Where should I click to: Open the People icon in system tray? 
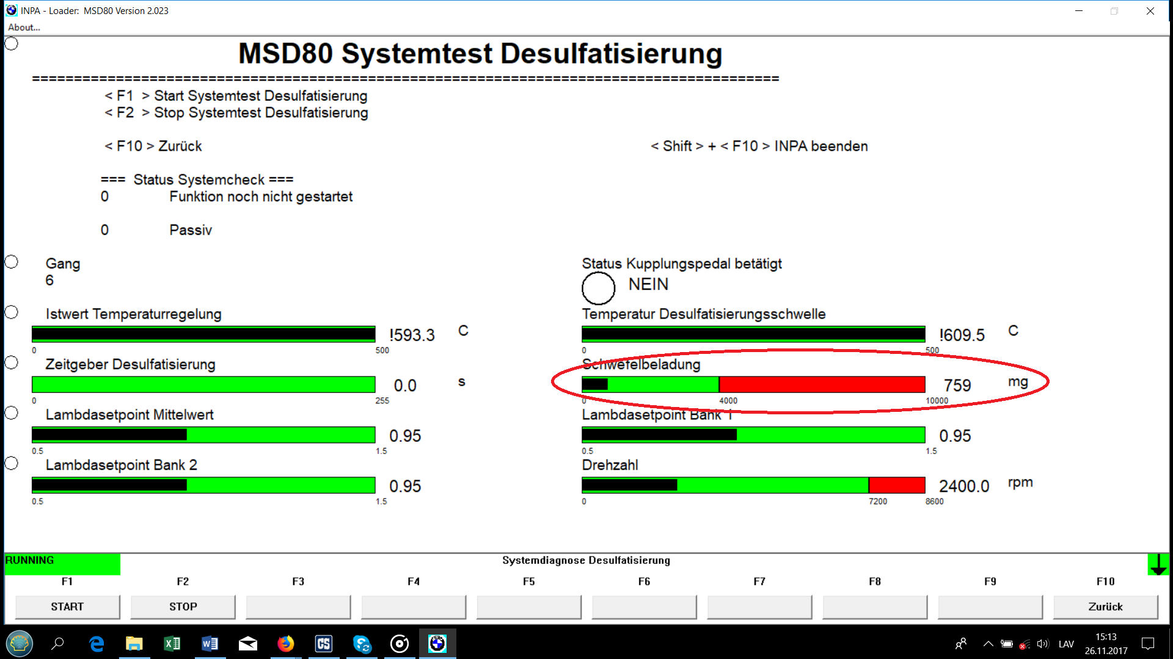point(961,643)
